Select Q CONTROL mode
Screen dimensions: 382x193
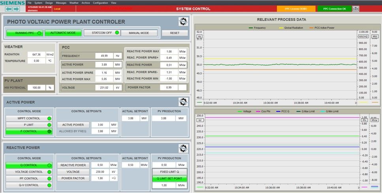pos(29,165)
